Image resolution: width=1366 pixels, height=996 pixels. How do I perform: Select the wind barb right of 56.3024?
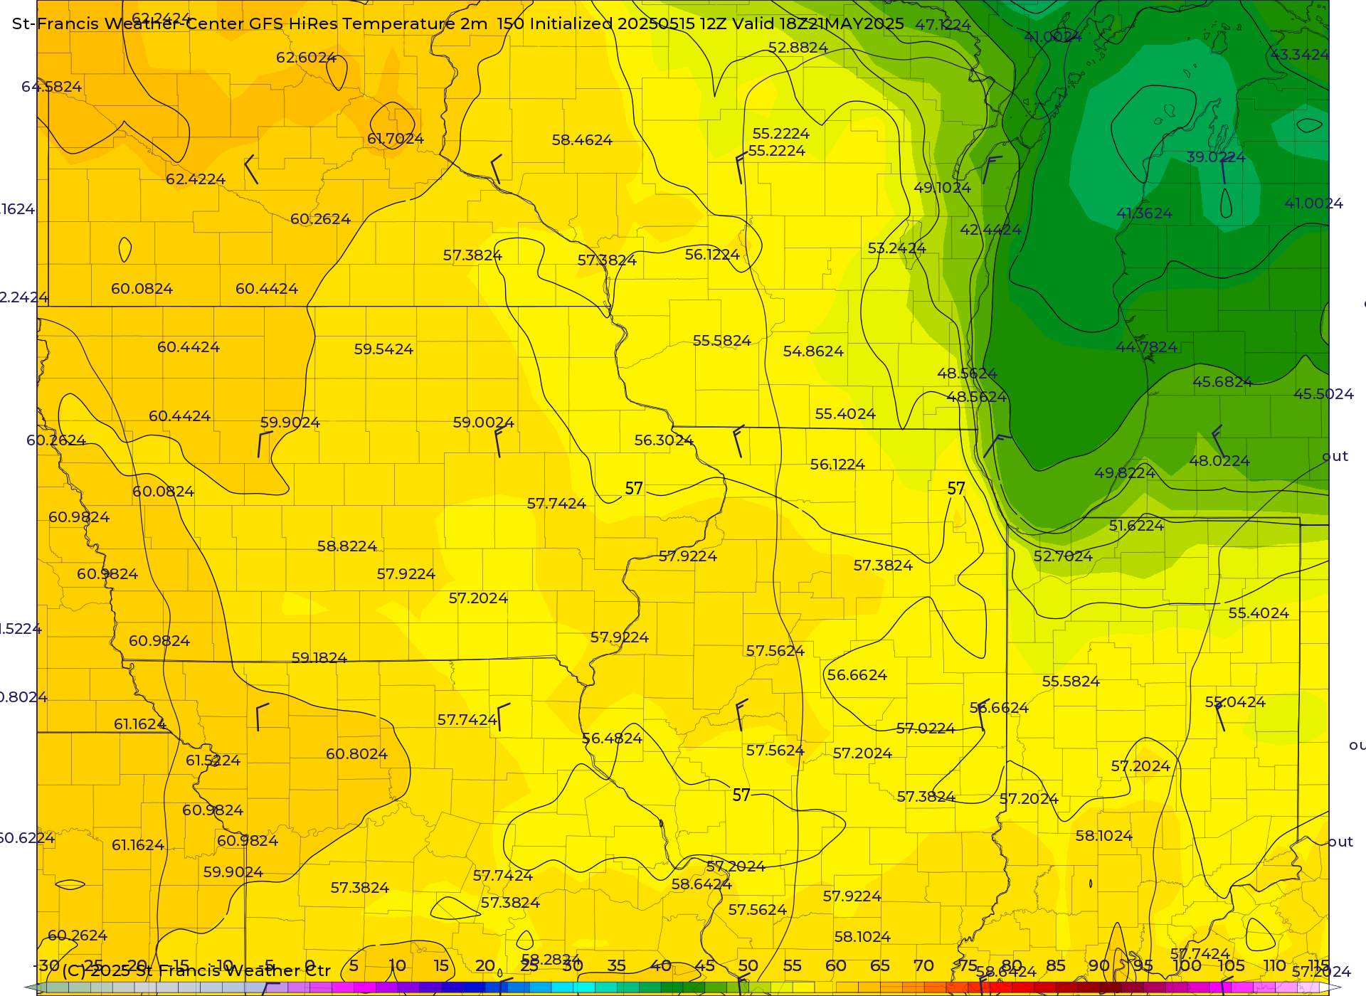coord(738,442)
